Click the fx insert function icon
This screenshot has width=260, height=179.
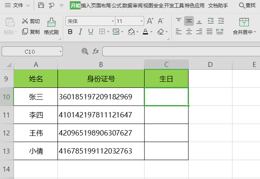pyautogui.click(x=96, y=51)
